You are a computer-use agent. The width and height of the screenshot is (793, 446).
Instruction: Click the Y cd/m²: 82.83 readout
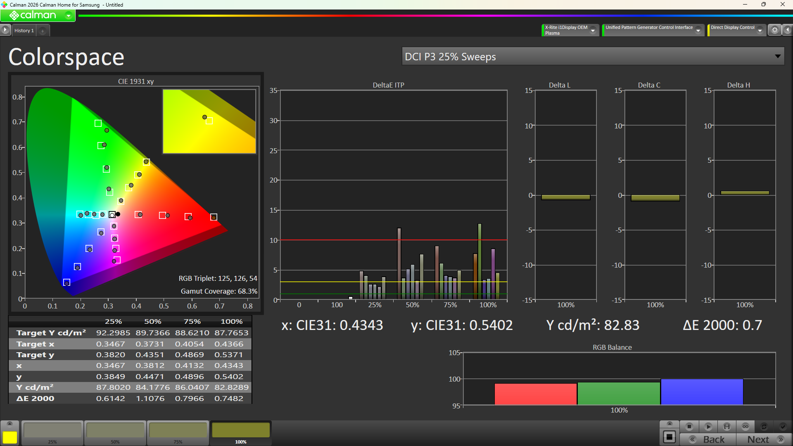593,325
